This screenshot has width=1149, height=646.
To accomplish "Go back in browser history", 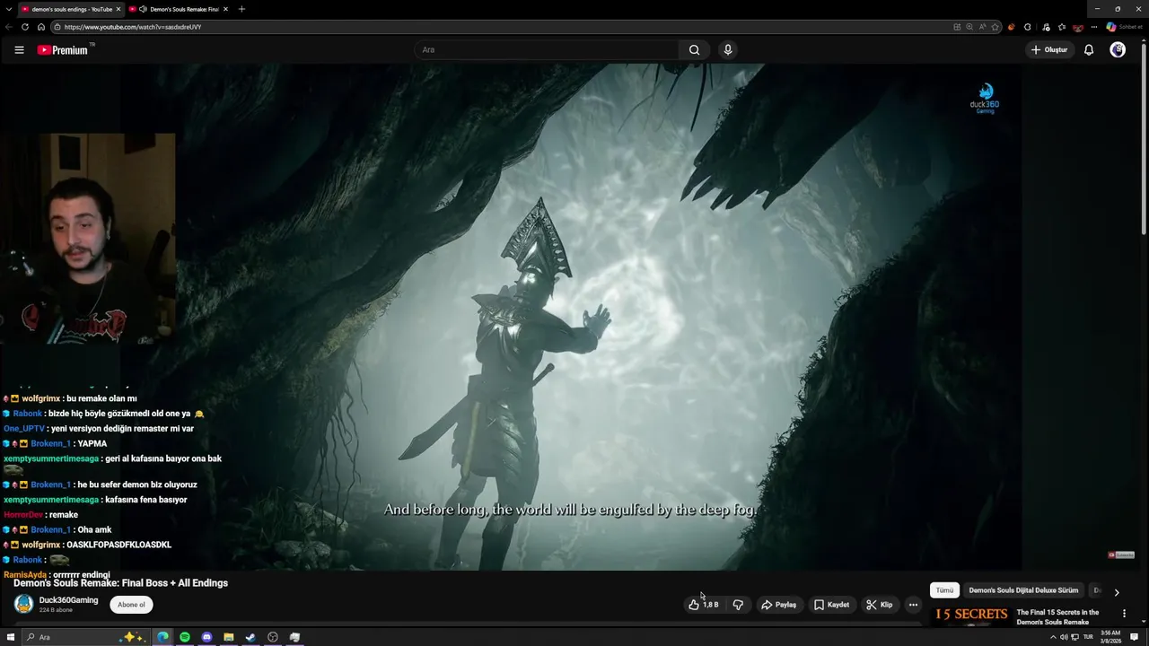I will [9, 27].
